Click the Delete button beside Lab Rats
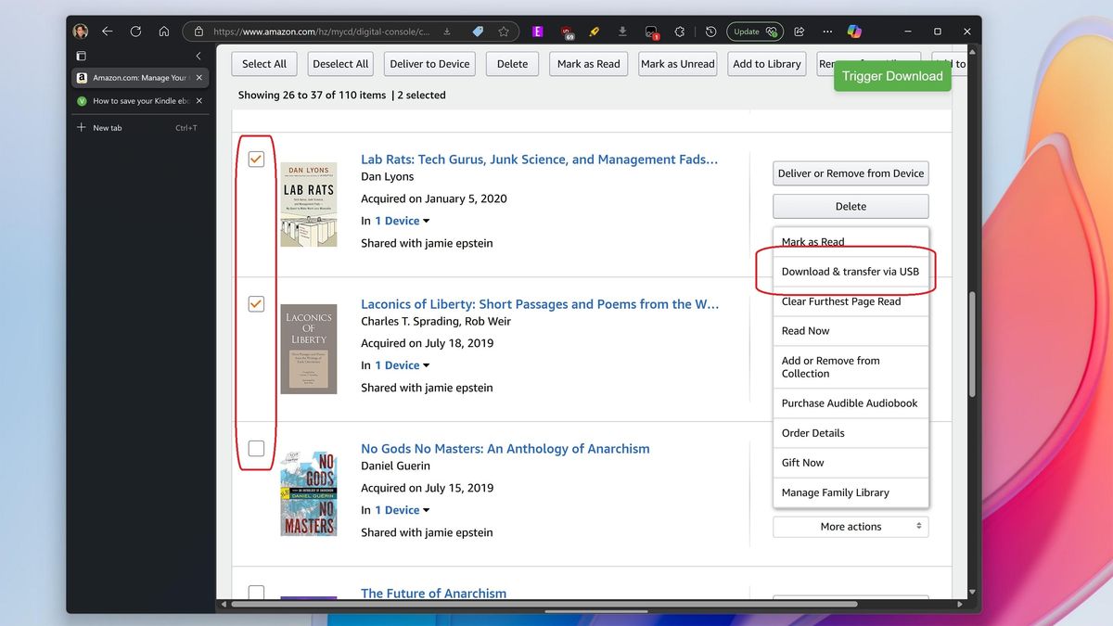Viewport: 1113px width, 626px height. 851,207
